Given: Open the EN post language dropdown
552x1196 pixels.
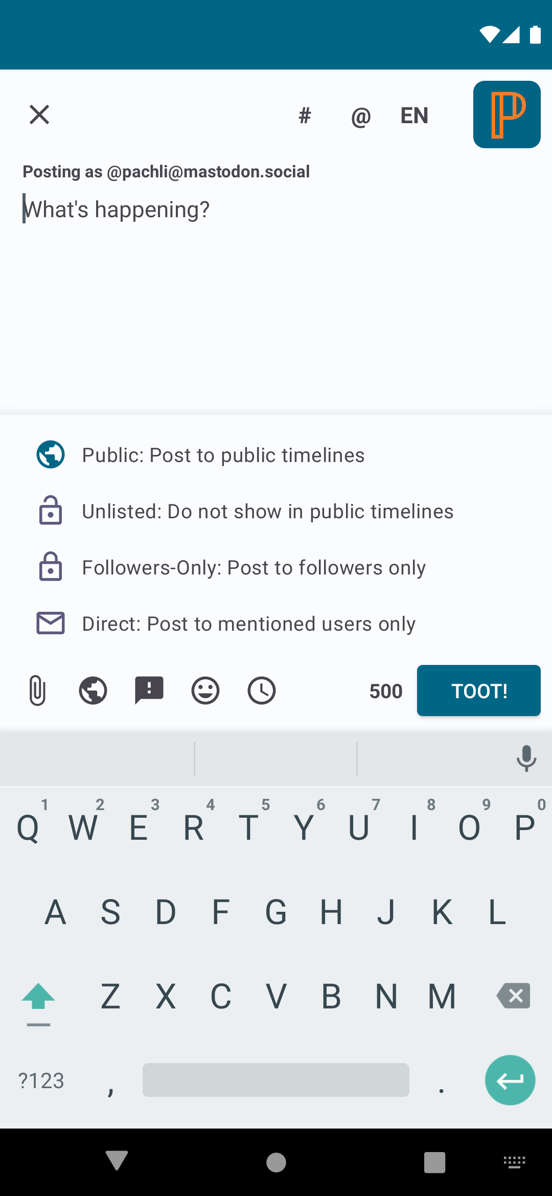Looking at the screenshot, I should 414,116.
